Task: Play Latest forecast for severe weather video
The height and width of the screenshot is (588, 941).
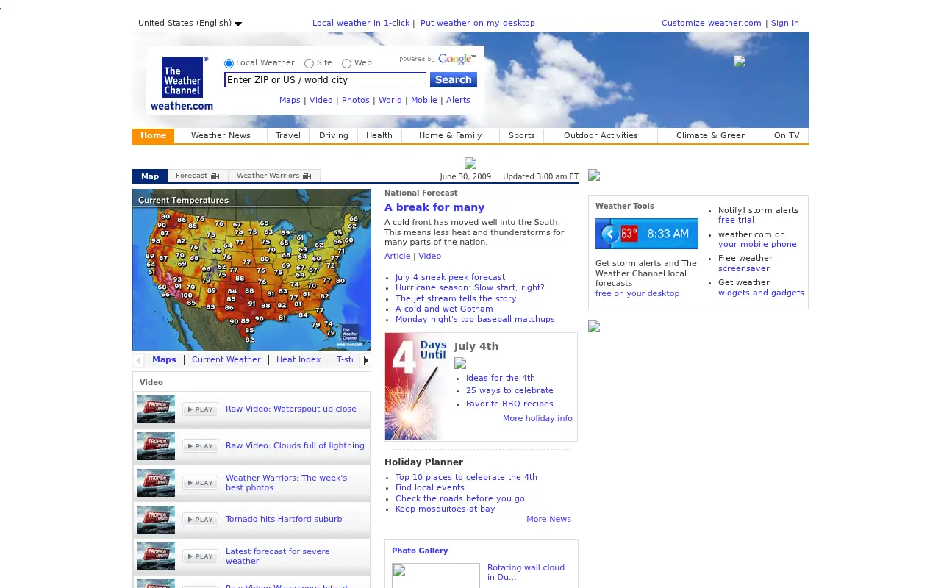Action: [x=200, y=556]
